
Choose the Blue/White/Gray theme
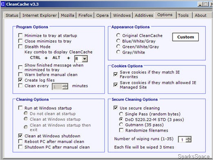118,41
